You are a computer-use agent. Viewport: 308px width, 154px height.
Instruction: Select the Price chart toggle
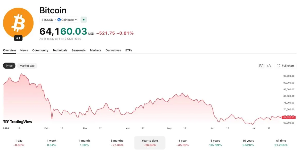pos(9,66)
